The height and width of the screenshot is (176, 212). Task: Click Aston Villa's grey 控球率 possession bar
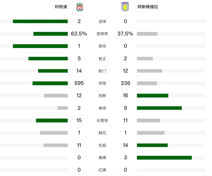[147, 34]
